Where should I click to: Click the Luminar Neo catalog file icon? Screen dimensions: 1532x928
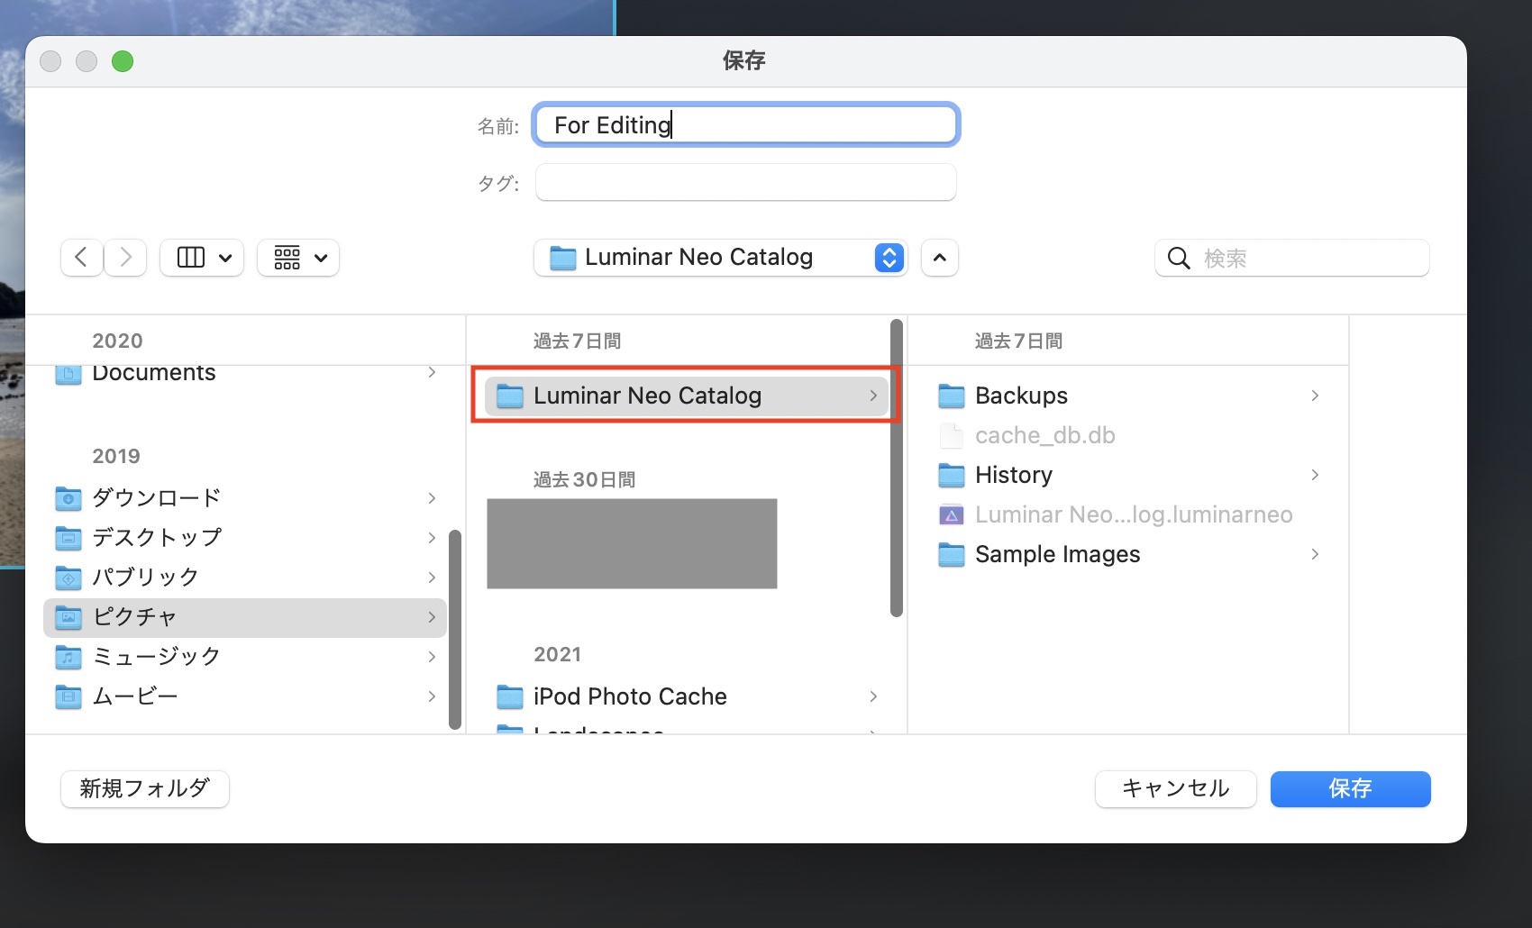[952, 514]
